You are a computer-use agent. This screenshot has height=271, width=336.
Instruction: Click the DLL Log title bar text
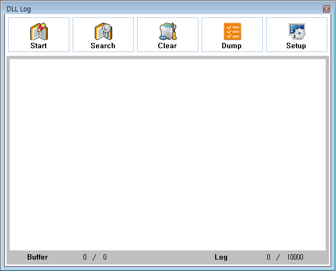pos(18,9)
